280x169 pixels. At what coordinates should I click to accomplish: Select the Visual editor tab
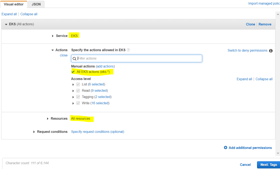click(14, 4)
